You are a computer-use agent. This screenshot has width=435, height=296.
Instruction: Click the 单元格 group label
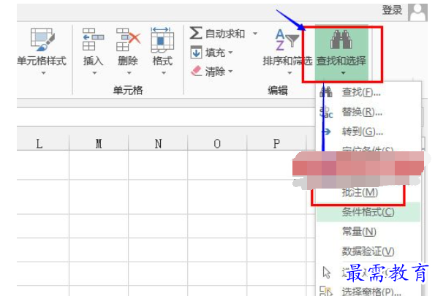pyautogui.click(x=128, y=91)
